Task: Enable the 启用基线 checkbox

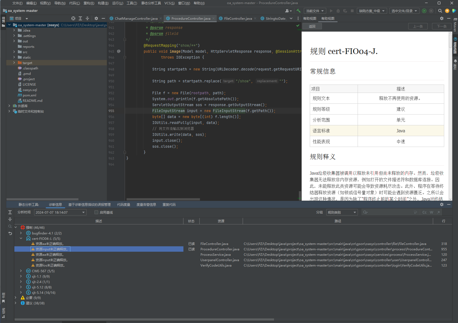Action: tap(96, 212)
